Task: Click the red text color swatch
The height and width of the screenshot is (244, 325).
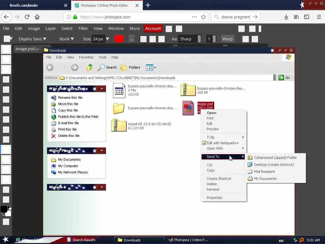Action: 119,39
